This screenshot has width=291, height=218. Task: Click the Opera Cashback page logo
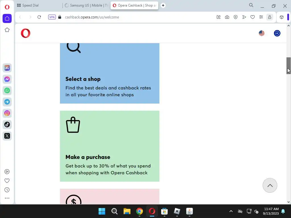[26, 33]
